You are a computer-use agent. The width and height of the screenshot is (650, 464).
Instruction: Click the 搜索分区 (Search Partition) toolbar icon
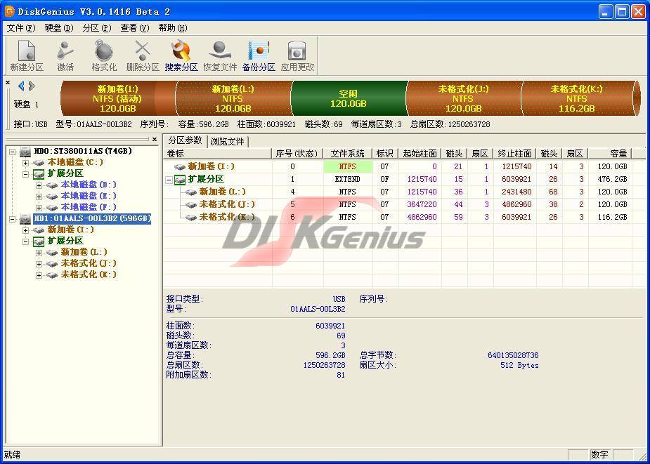(x=181, y=56)
